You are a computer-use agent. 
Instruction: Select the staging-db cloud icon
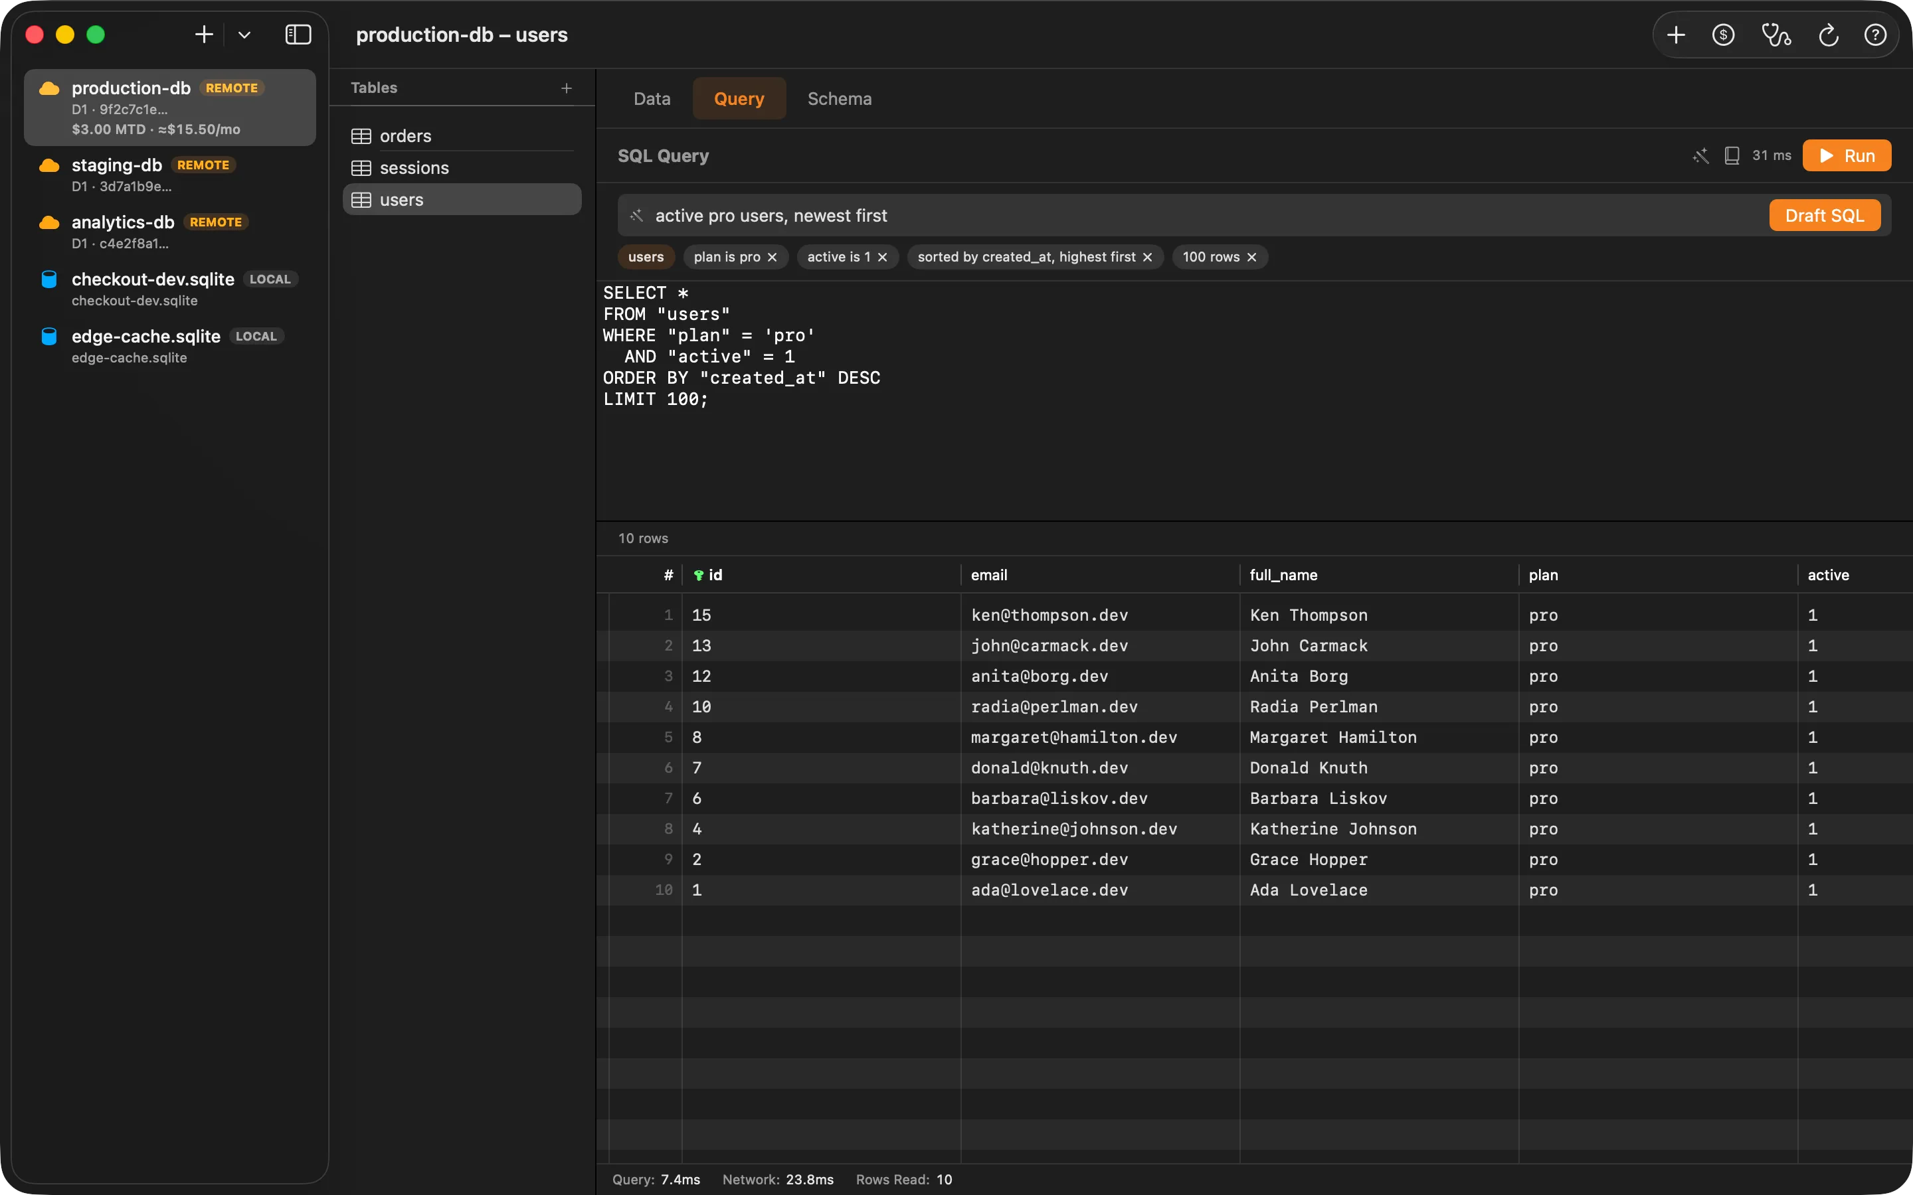tap(49, 165)
